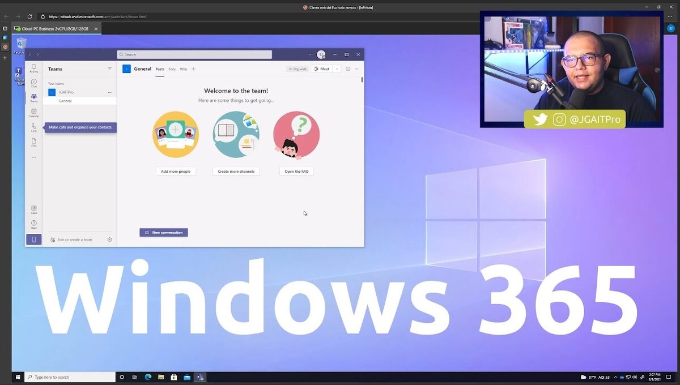Viewport: 680px width, 385px height.
Task: Click the Meet button
Action: click(x=322, y=69)
